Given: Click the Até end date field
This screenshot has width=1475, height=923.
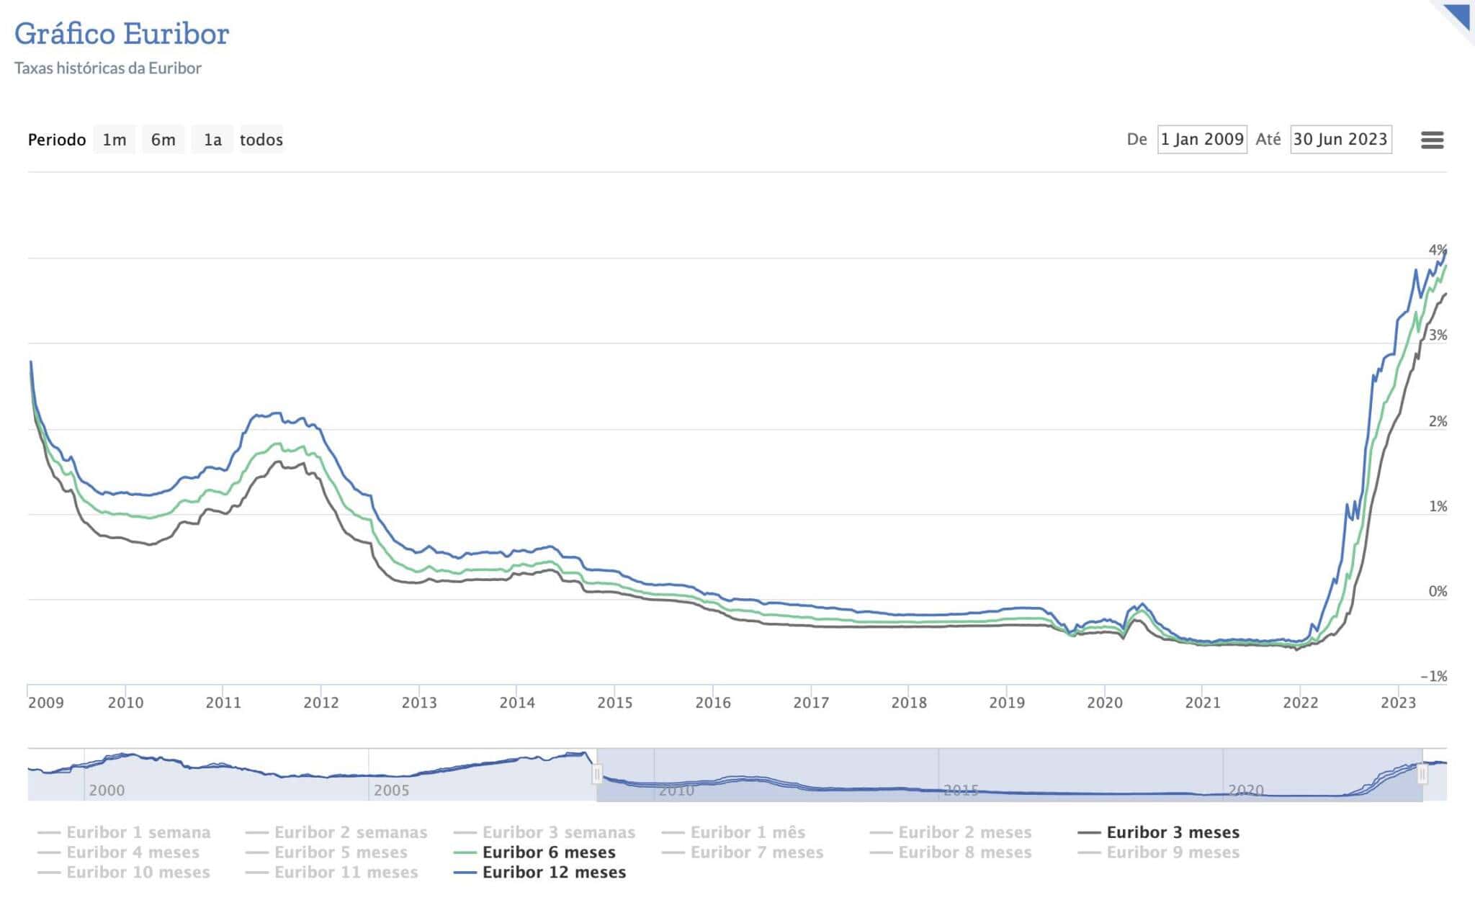Looking at the screenshot, I should (1340, 139).
